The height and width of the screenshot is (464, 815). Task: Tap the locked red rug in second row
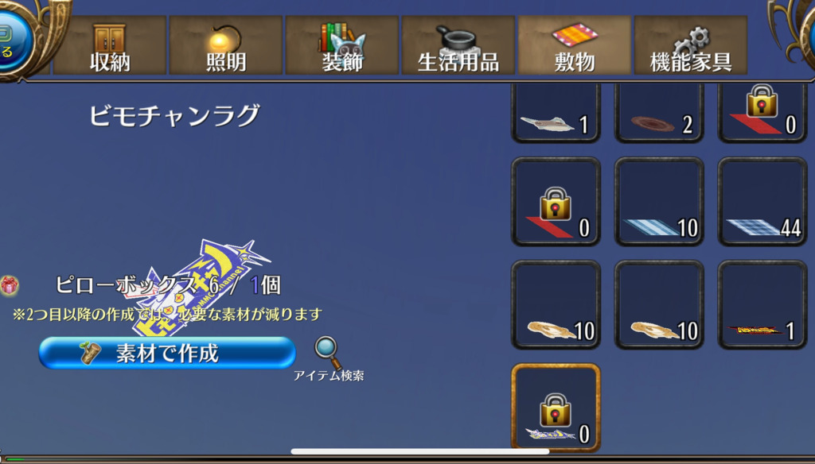click(x=556, y=201)
